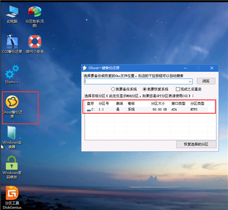Screen dimensions: 228x210
Task: Minimize the Ghost一键备份还原 window
Action: 185,68
